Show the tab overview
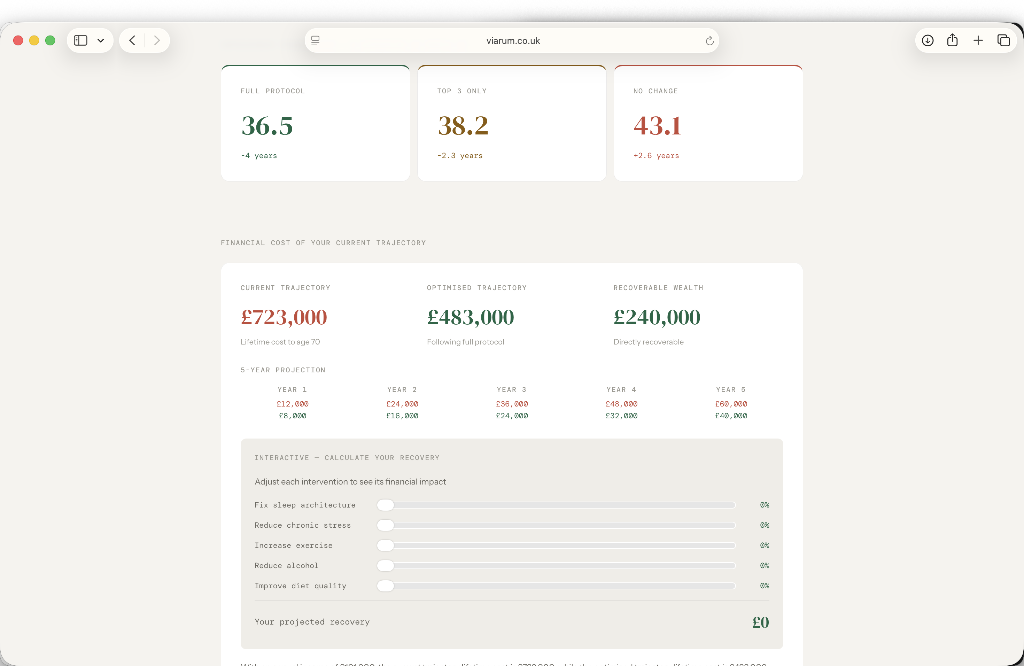The width and height of the screenshot is (1024, 666). click(x=1003, y=40)
